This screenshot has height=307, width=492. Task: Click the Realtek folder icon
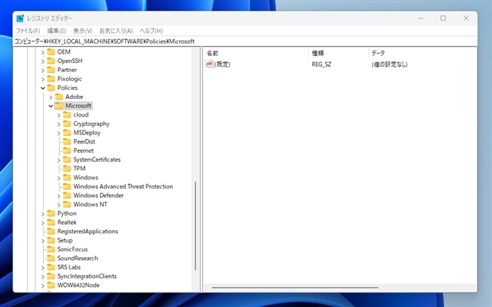click(x=52, y=223)
